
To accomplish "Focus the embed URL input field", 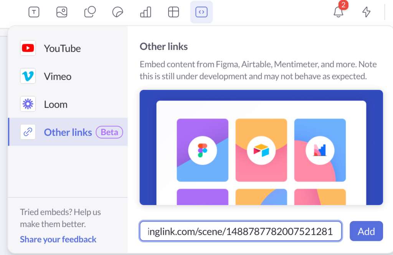I will (241, 231).
